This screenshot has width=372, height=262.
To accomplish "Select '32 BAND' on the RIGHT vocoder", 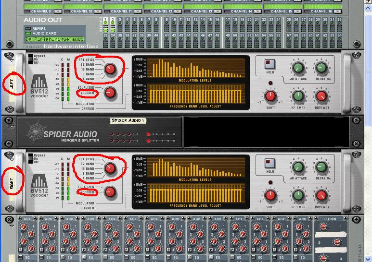I will point(87,164).
